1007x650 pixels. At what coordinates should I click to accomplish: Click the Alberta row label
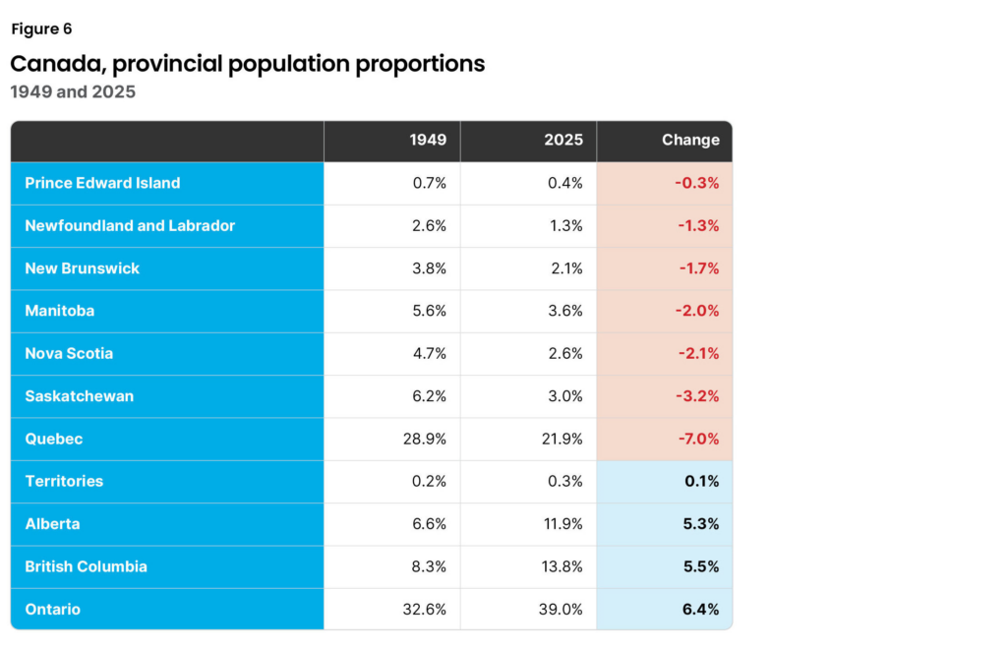point(53,524)
